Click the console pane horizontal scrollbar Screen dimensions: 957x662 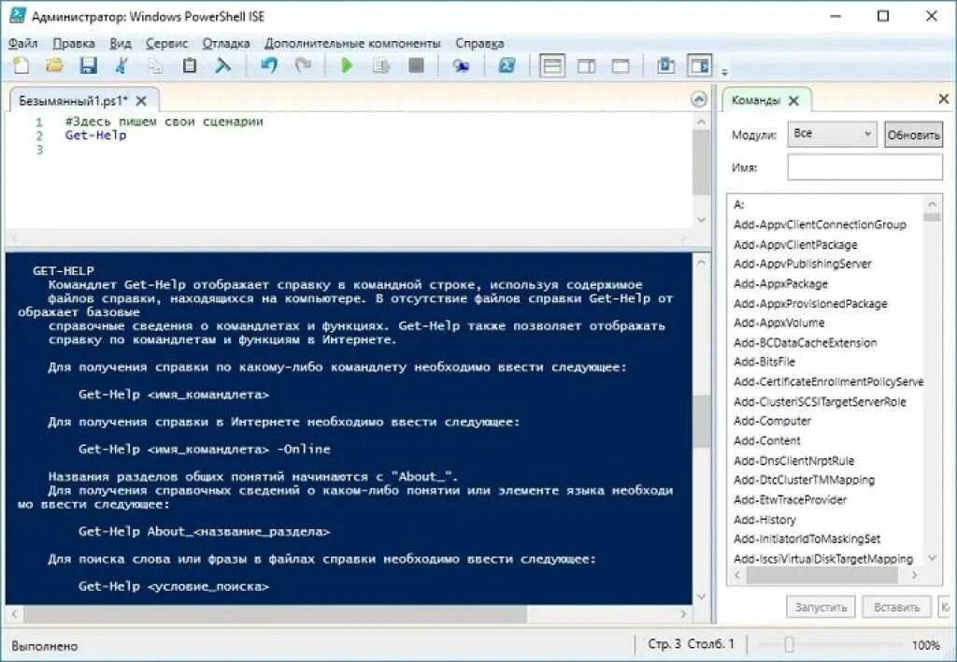(x=348, y=613)
